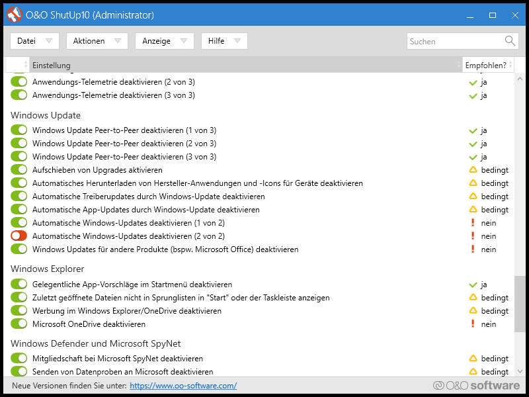Click red exclamation for Microsoft OneDrive deaktivieren
Image resolution: width=529 pixels, height=397 pixels.
tap(473, 324)
